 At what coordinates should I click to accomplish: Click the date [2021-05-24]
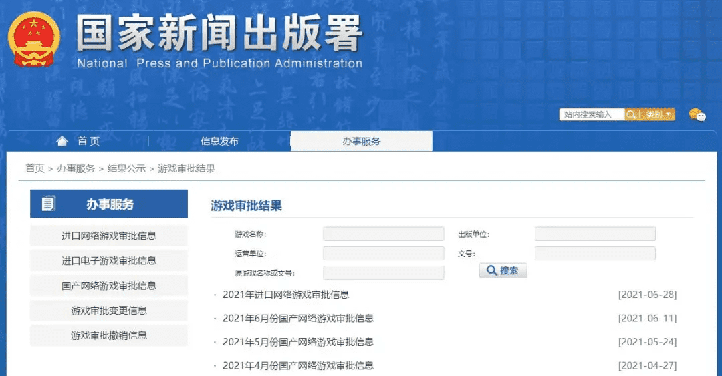(647, 342)
